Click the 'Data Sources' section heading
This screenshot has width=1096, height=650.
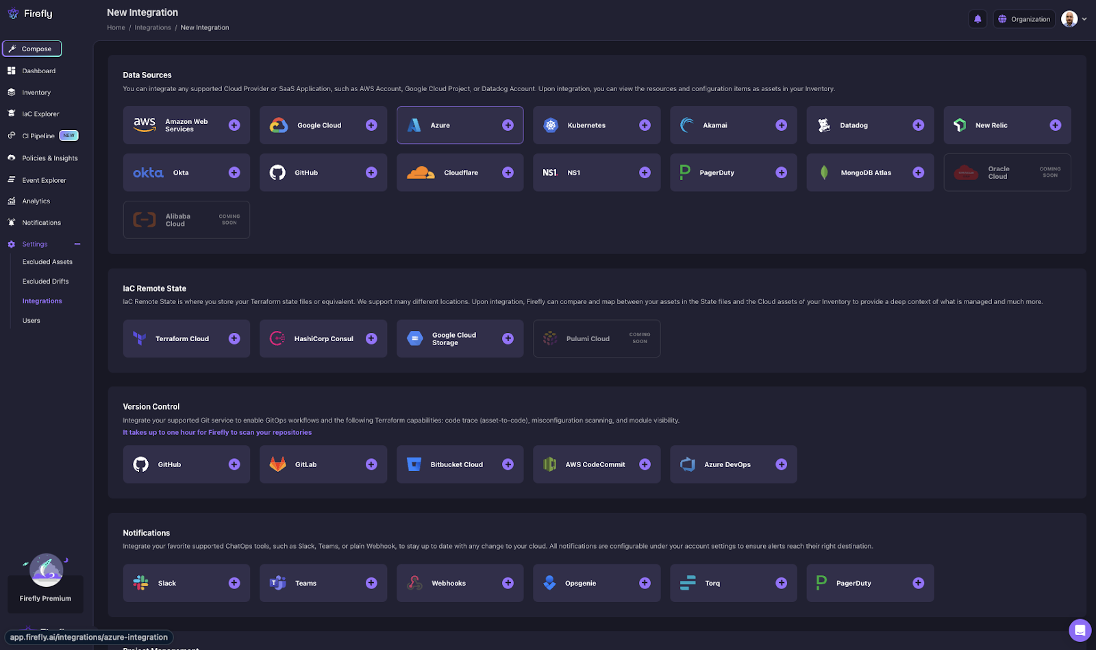point(147,75)
